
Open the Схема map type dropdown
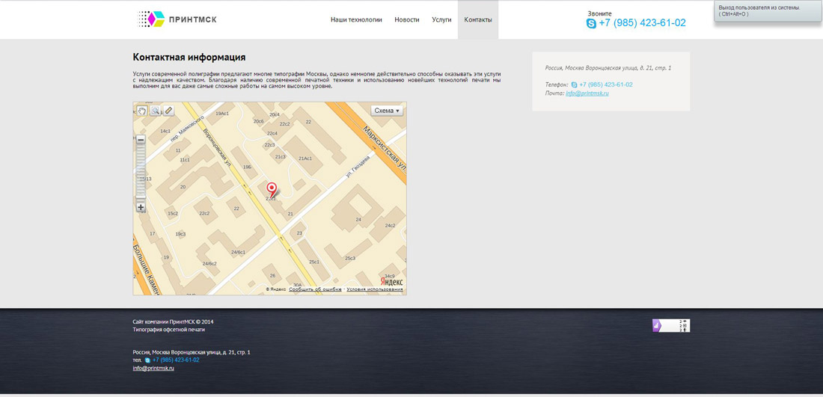[388, 111]
